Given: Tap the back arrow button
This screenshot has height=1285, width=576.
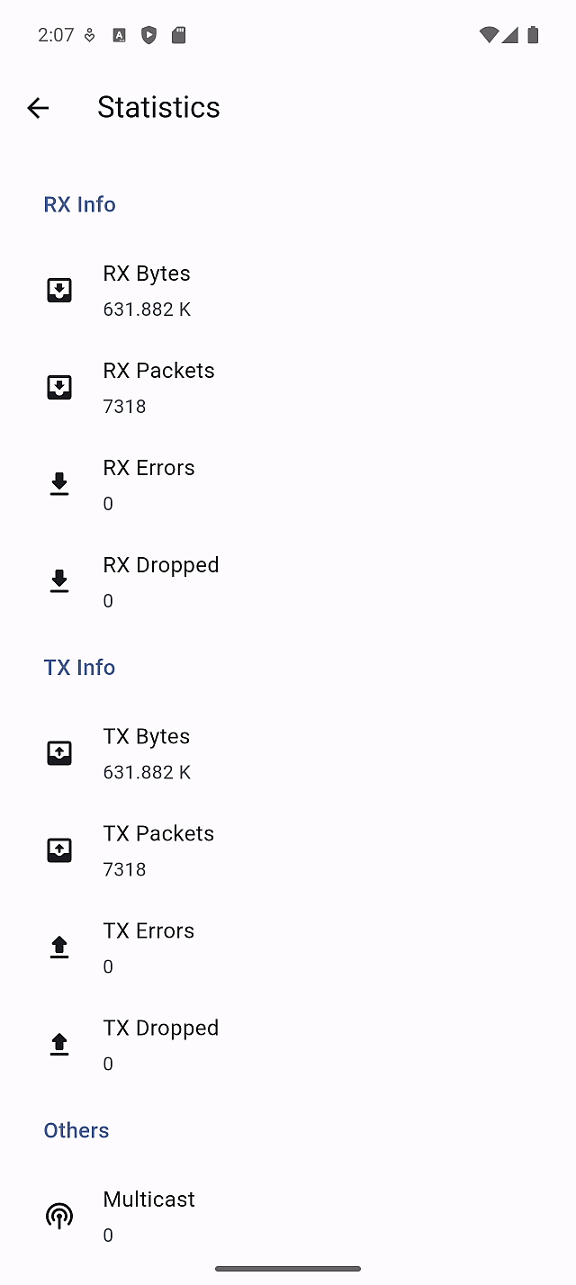Looking at the screenshot, I should (38, 108).
